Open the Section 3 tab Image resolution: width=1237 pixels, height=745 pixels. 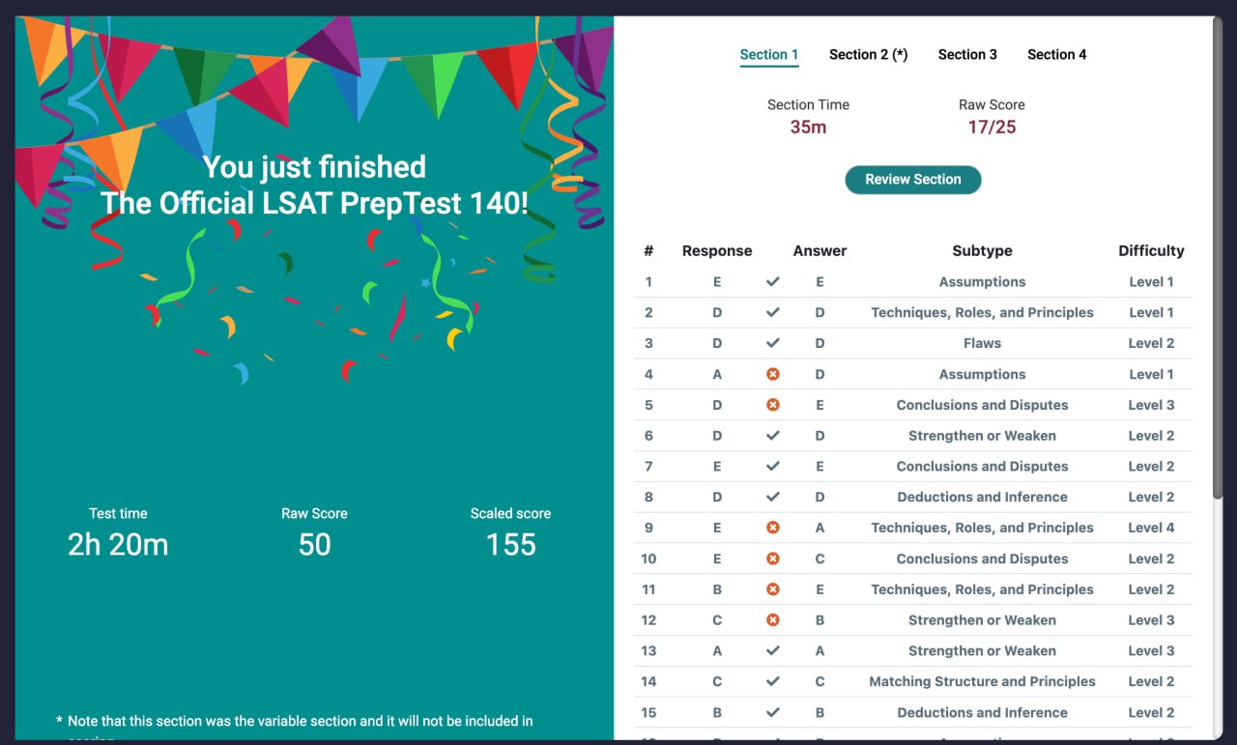(x=967, y=55)
